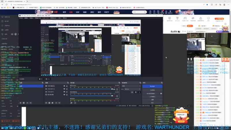This screenshot has height=130, width=231.
Task: Click the round chat-bubble icon in streamer toolbar
Action: 208,19
